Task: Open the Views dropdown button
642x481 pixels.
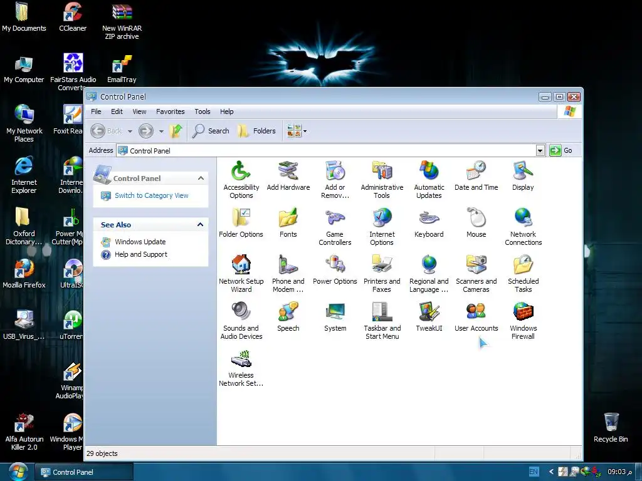Action: point(297,131)
